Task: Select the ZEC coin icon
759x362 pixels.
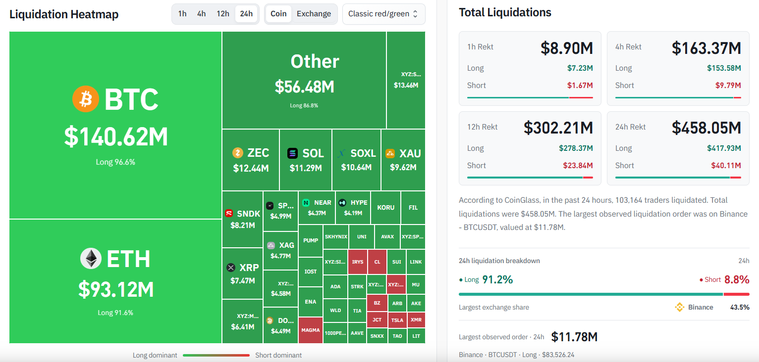Action: [x=238, y=153]
